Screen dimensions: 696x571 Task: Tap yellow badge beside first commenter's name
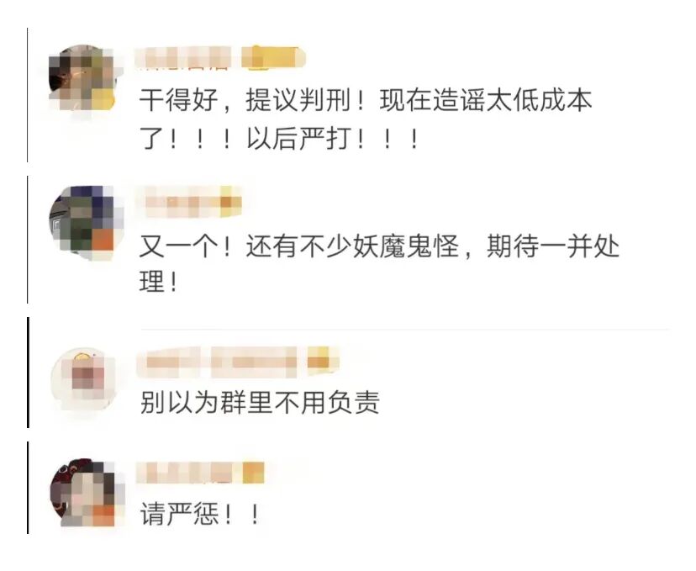[273, 58]
